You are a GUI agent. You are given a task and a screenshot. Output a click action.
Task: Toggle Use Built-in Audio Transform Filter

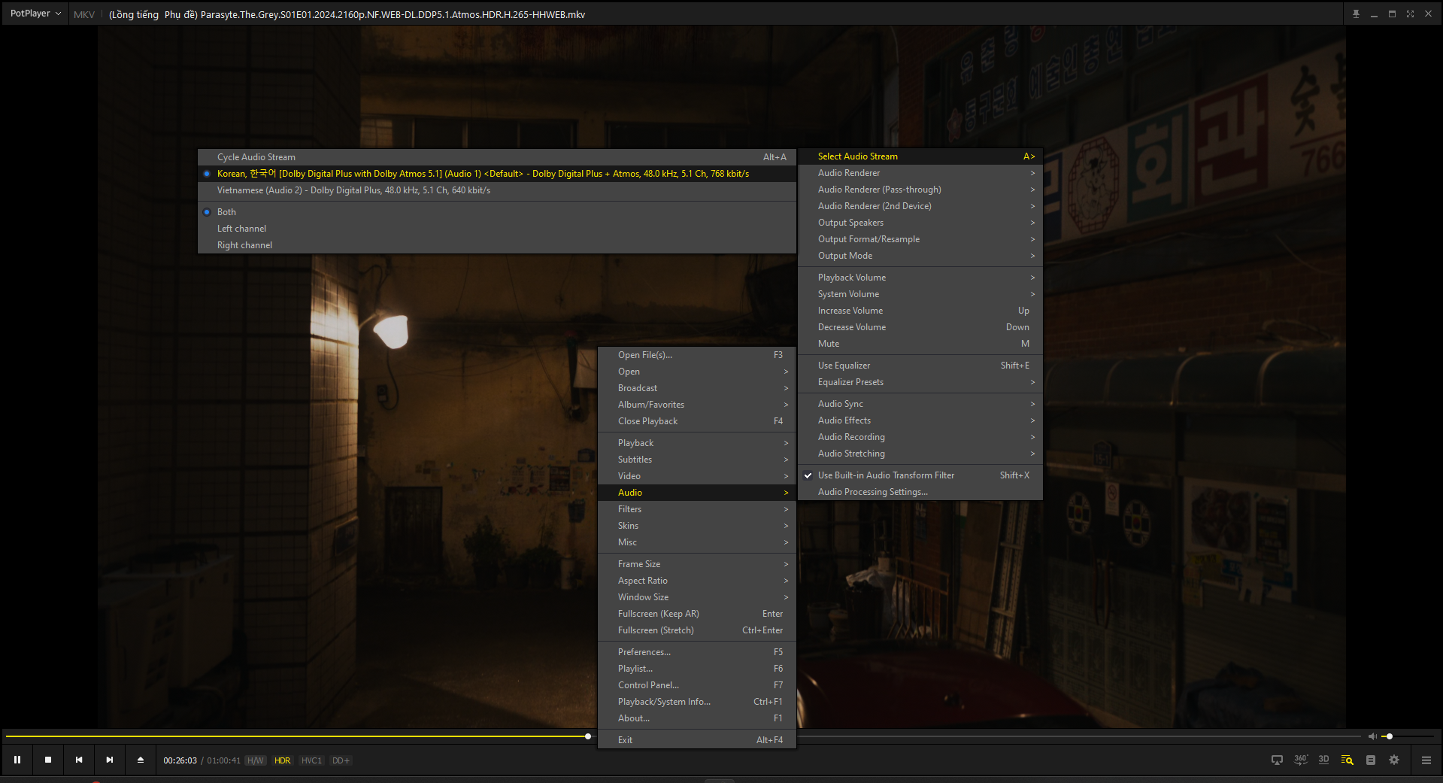pyautogui.click(x=920, y=475)
